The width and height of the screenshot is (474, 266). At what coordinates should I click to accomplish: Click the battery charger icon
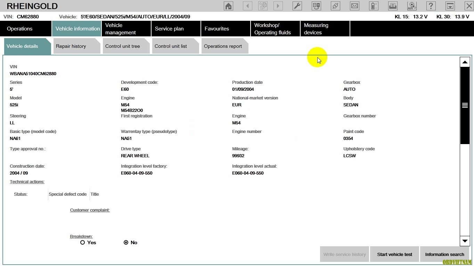coord(374,6)
